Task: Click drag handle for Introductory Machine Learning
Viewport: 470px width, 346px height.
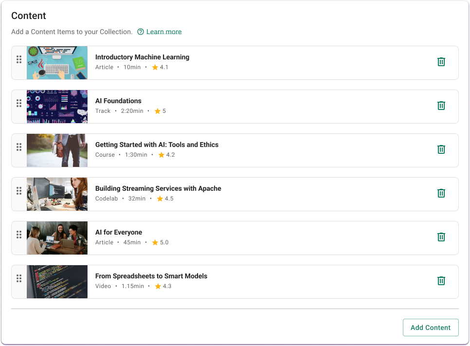Action: point(19,59)
